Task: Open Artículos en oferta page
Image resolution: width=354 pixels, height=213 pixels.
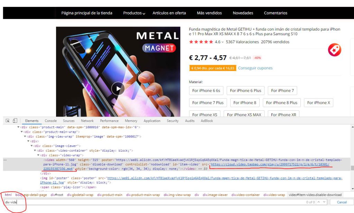Action: (x=169, y=13)
